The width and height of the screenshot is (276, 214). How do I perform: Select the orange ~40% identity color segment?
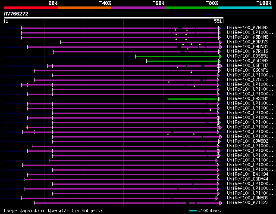click(85, 8)
